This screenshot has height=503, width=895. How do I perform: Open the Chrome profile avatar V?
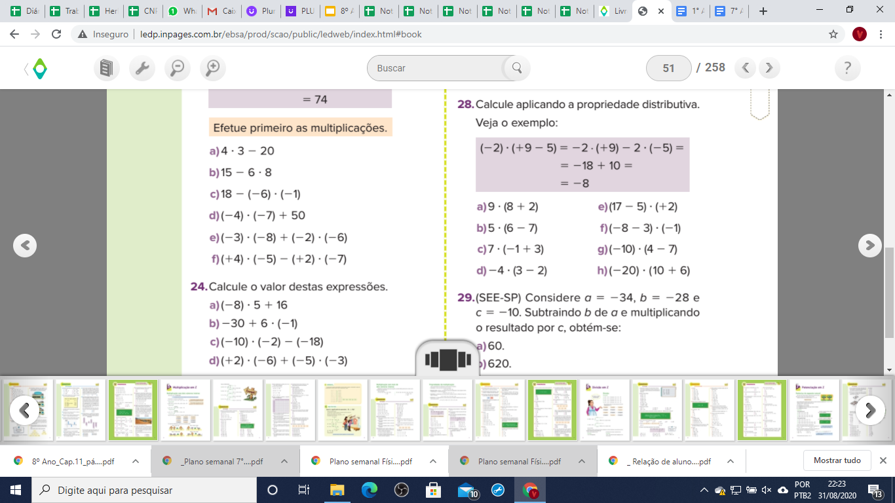pos(860,34)
